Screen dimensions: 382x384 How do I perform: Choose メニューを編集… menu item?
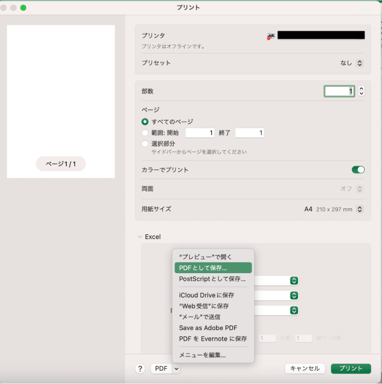[x=213, y=355]
